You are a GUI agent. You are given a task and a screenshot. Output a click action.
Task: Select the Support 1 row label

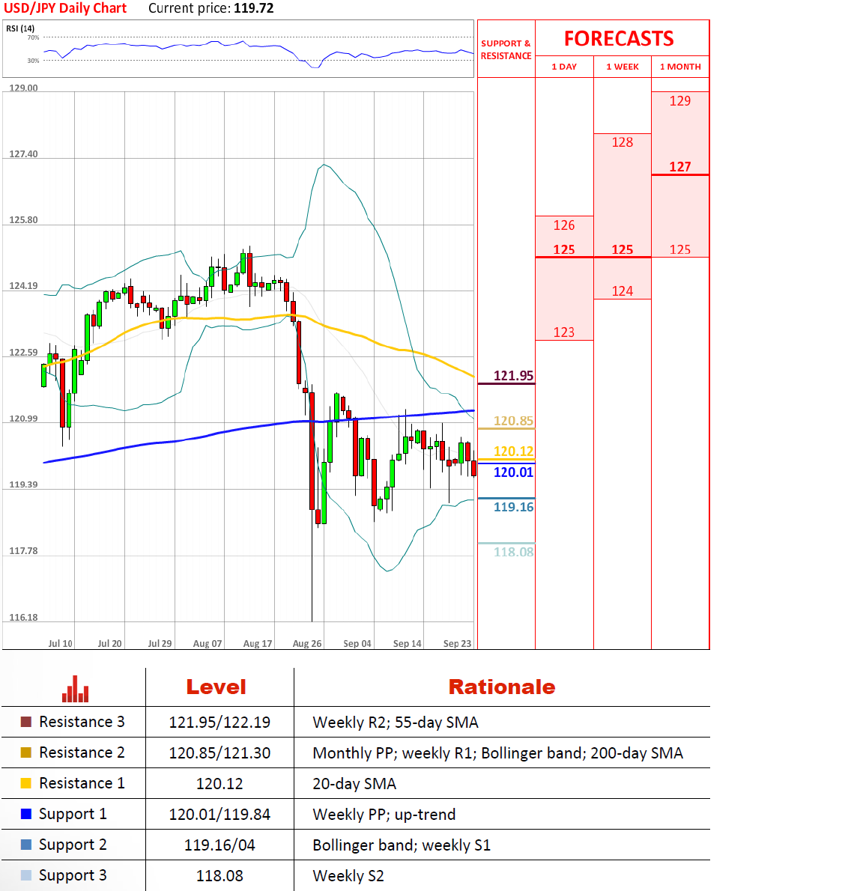coord(73,815)
